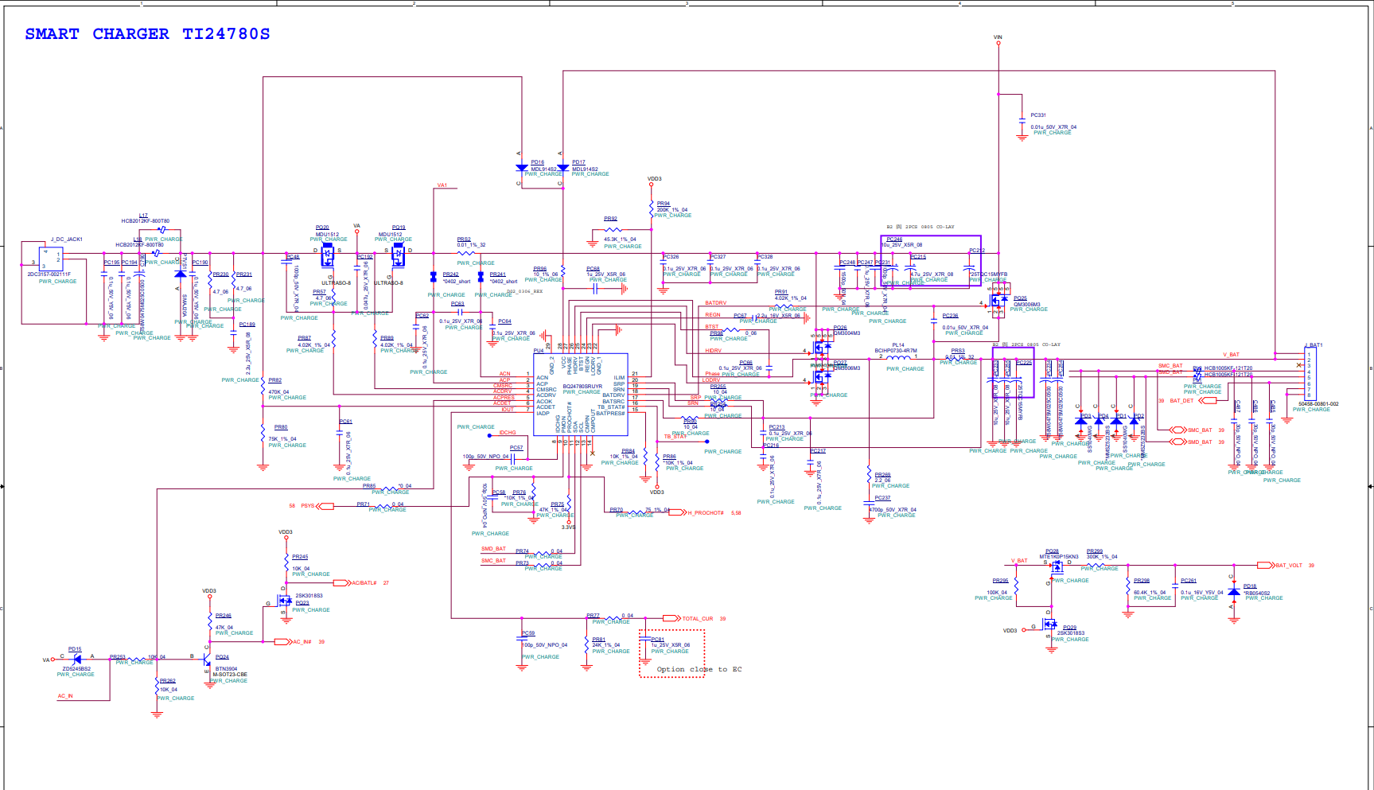Screen dimensions: 1374x790
Task: Click the H_PROCHOT# signal label
Action: pyautogui.click(x=706, y=513)
